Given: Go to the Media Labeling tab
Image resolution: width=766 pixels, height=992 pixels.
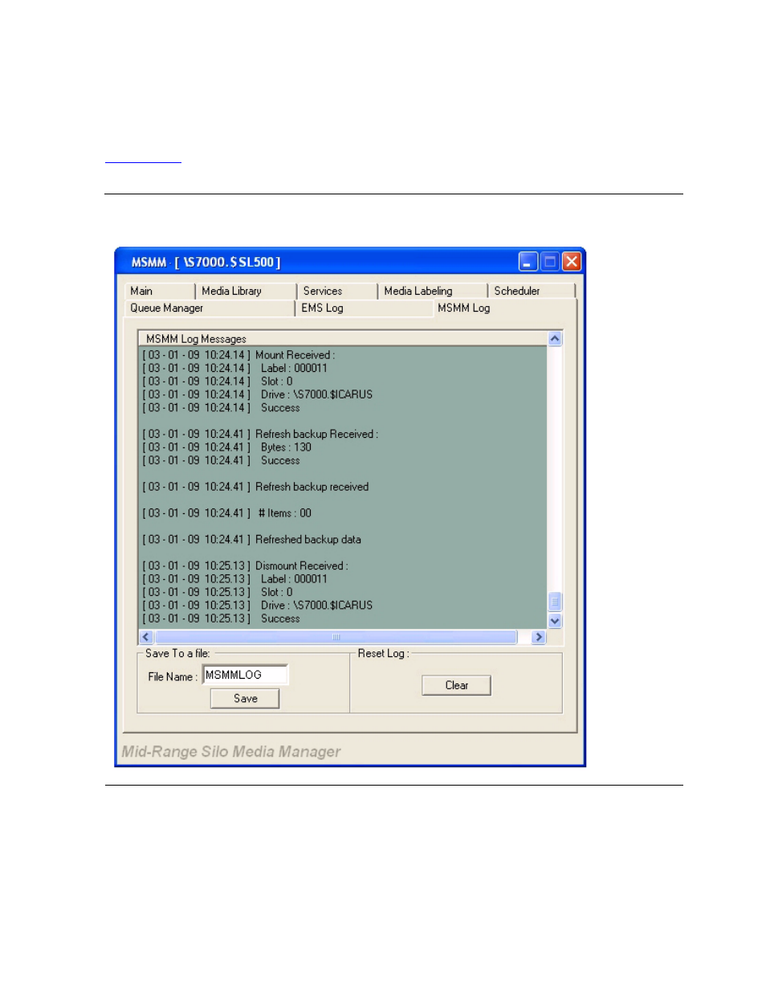Looking at the screenshot, I should [433, 291].
